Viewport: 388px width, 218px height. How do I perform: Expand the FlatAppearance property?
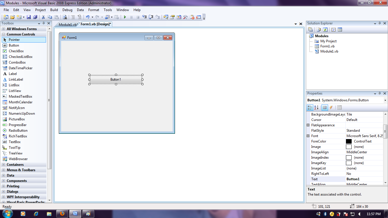click(x=308, y=125)
